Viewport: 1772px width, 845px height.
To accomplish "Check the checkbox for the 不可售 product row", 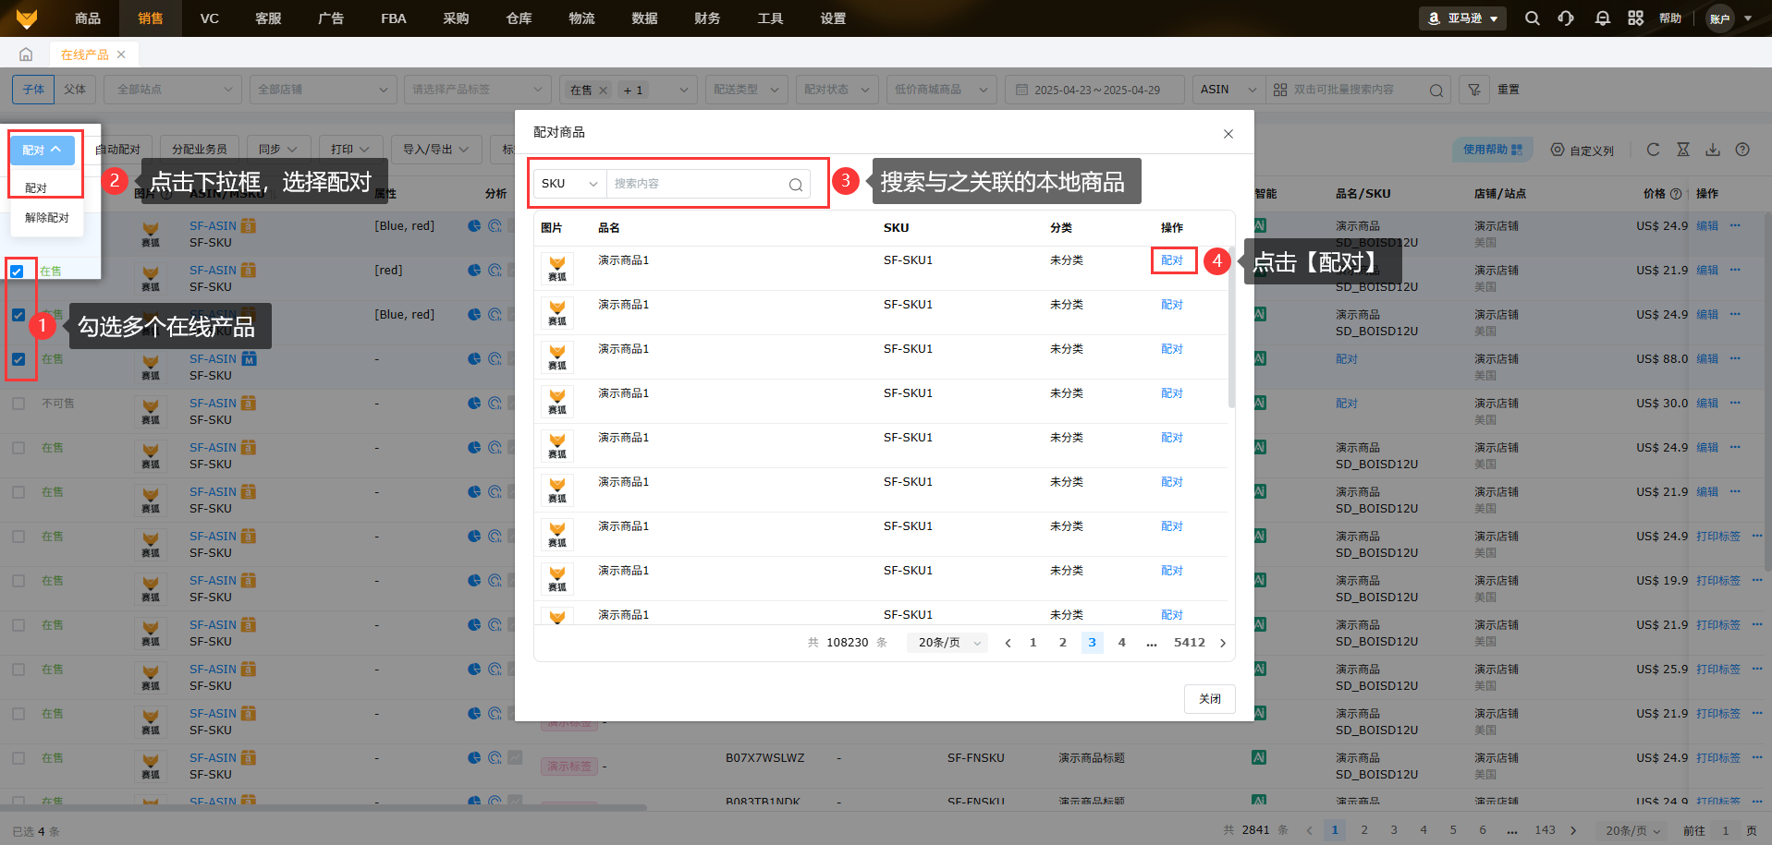I will click(18, 403).
